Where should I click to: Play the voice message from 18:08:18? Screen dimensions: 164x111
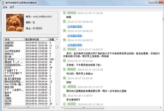click(x=75, y=27)
